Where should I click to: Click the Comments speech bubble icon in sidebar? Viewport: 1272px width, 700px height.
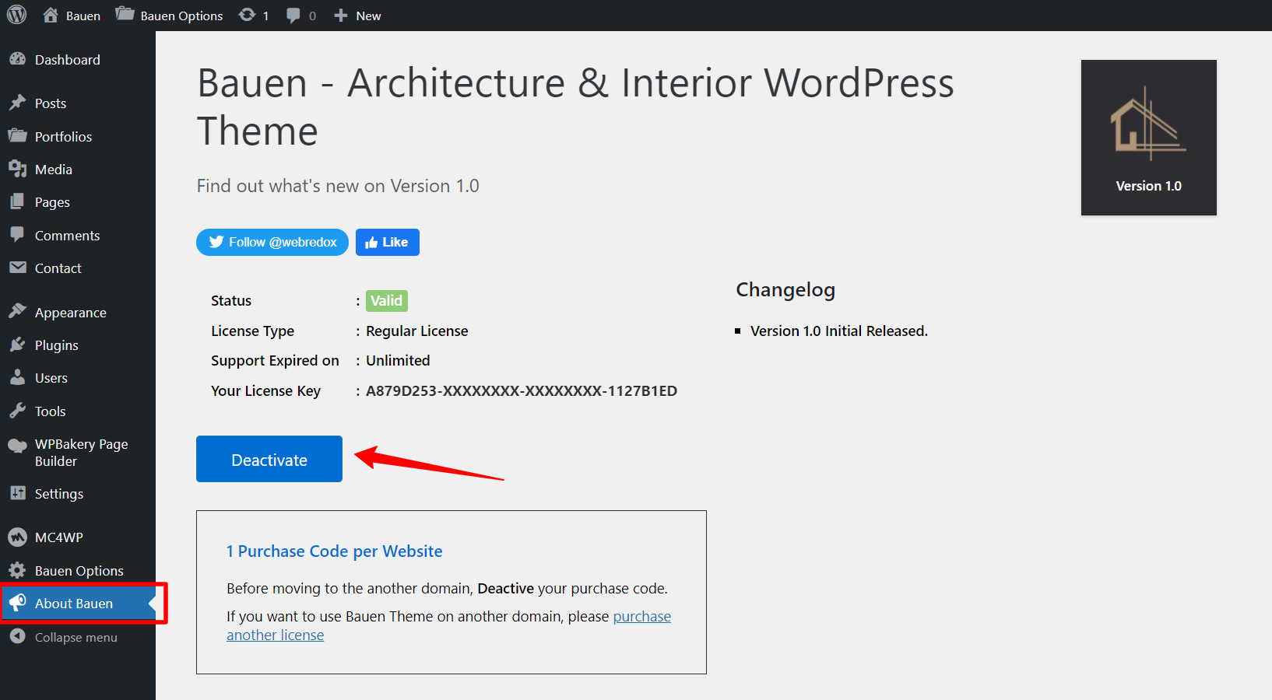tap(17, 235)
